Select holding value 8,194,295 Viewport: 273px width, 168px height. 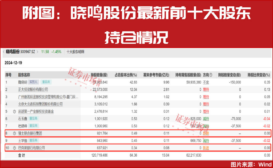tap(101, 97)
